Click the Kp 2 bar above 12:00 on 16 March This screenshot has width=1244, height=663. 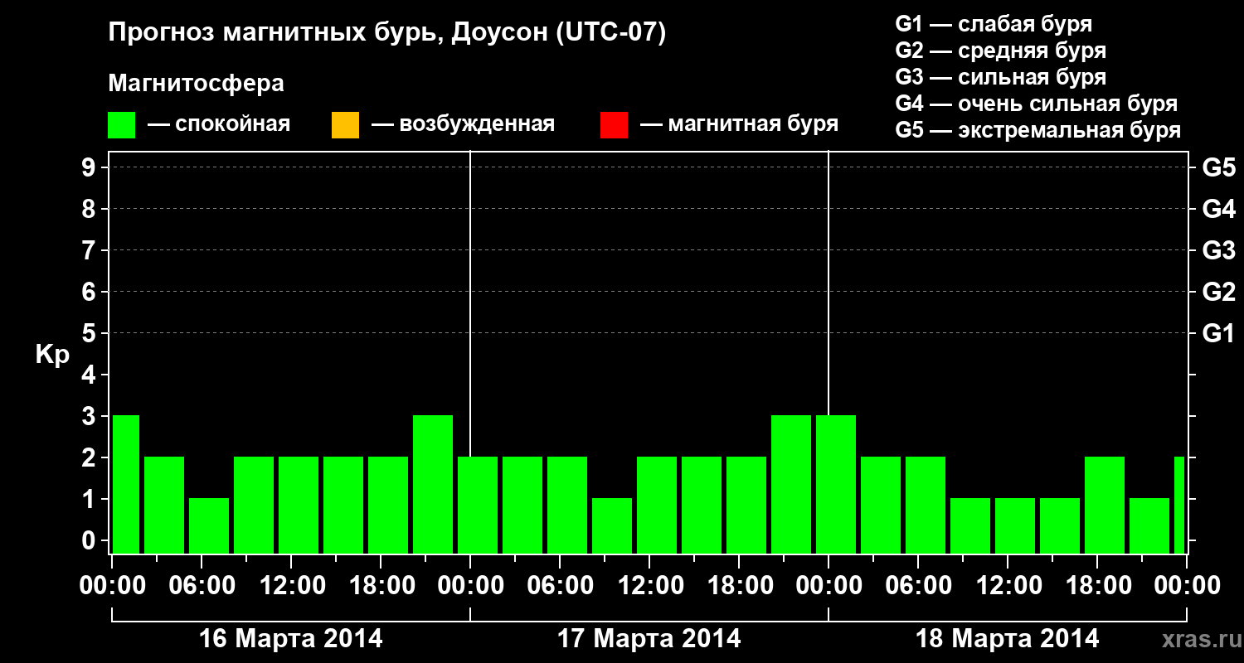click(299, 505)
